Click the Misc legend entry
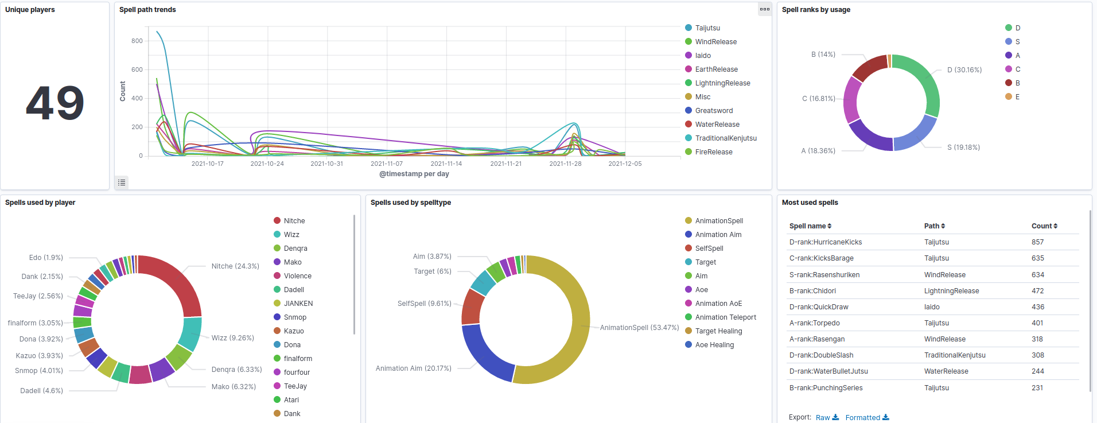The image size is (1097, 423). click(x=703, y=97)
